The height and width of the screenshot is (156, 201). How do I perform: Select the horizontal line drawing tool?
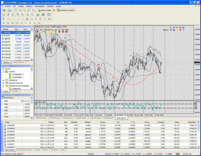18,19
